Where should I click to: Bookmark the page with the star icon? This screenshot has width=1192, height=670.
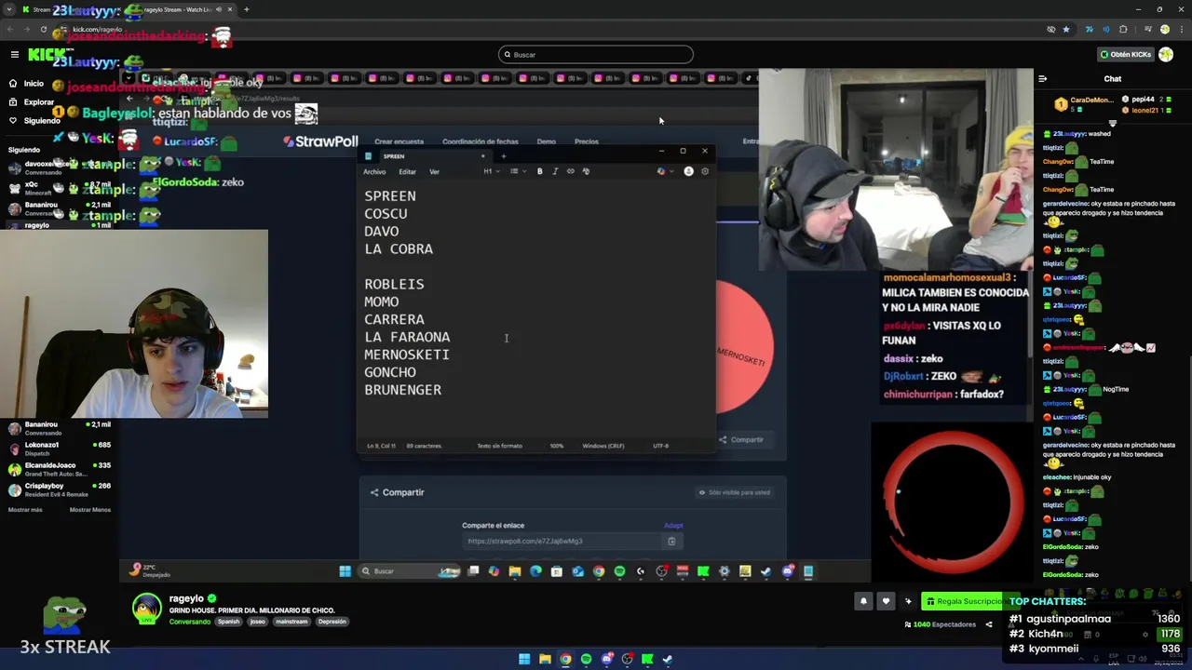pos(1066,29)
